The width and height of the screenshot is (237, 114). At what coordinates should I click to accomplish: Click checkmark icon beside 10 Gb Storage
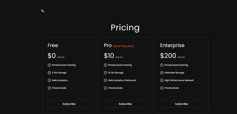106,73
